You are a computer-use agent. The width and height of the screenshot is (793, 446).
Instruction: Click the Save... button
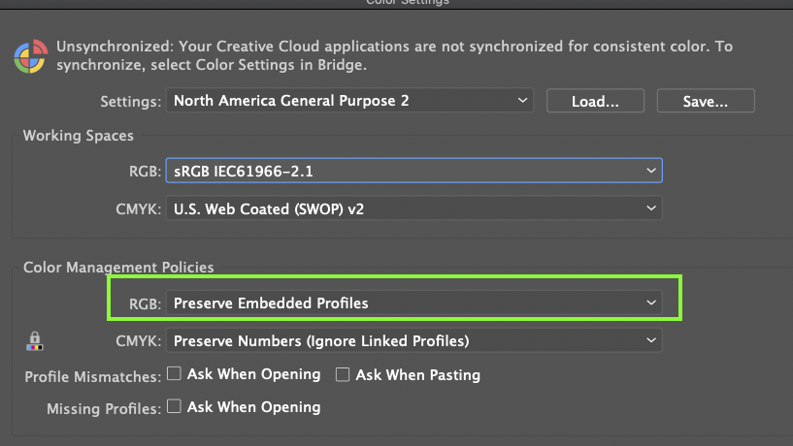click(x=706, y=101)
